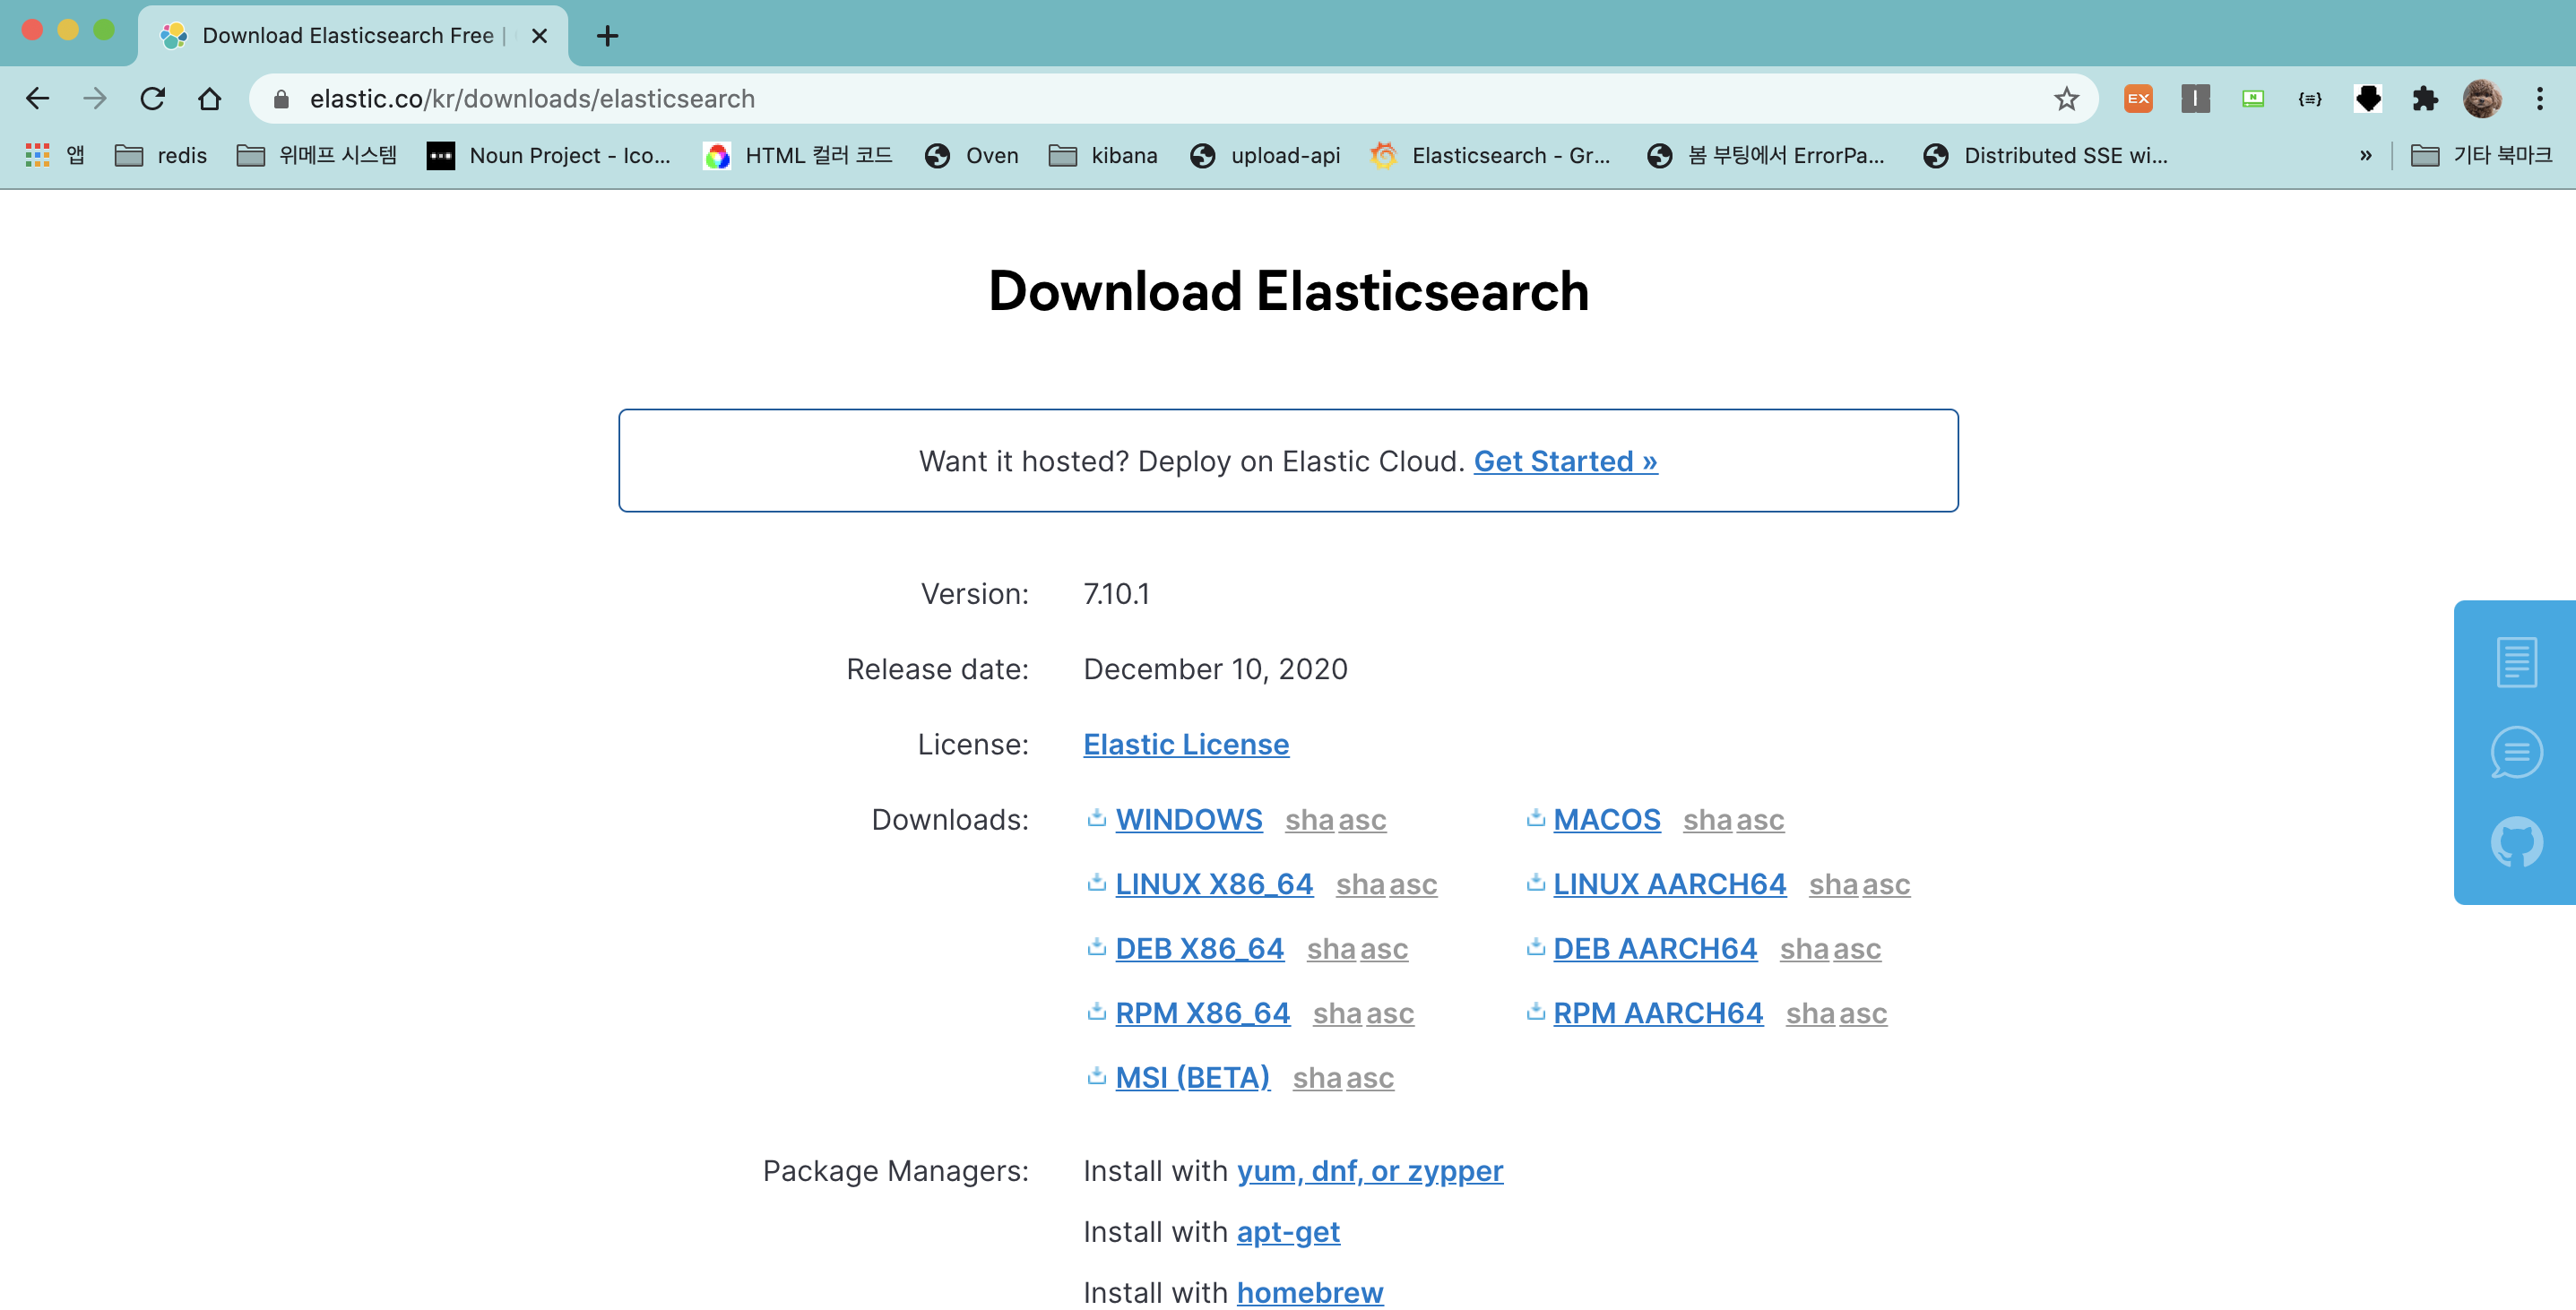Open Chrome three-dot menu

(x=2539, y=99)
